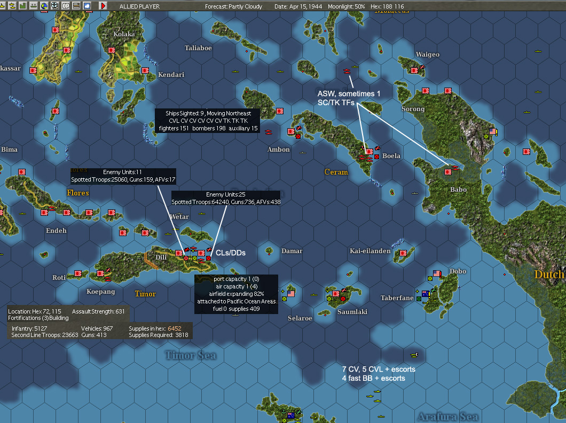The image size is (566, 423).
Task: Click the red triangle end turn button
Action: coord(103,6)
